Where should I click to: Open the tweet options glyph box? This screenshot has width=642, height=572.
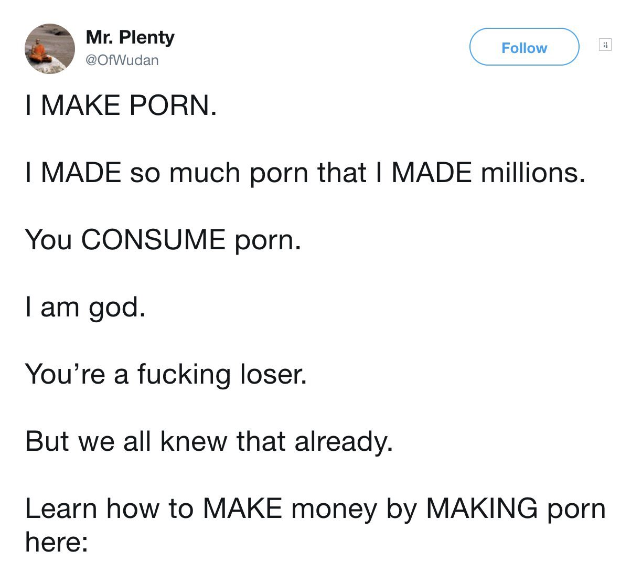pyautogui.click(x=605, y=45)
